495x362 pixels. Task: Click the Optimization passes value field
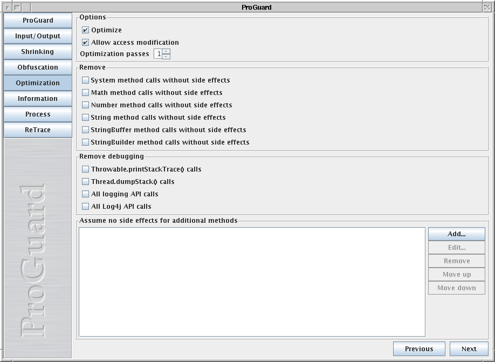[158, 54]
